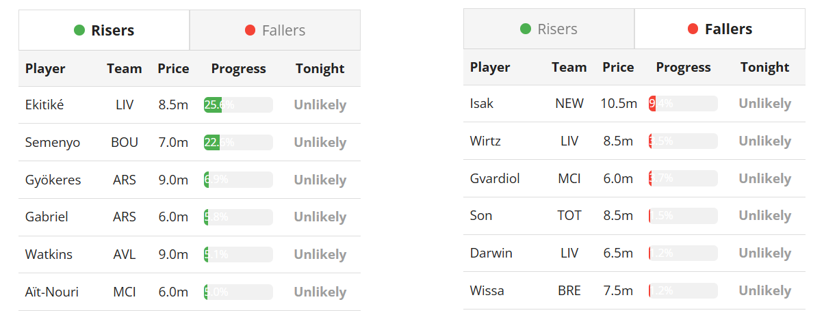This screenshot has height=317, width=837.
Task: Click Isak's red progress bar
Action: click(x=683, y=103)
